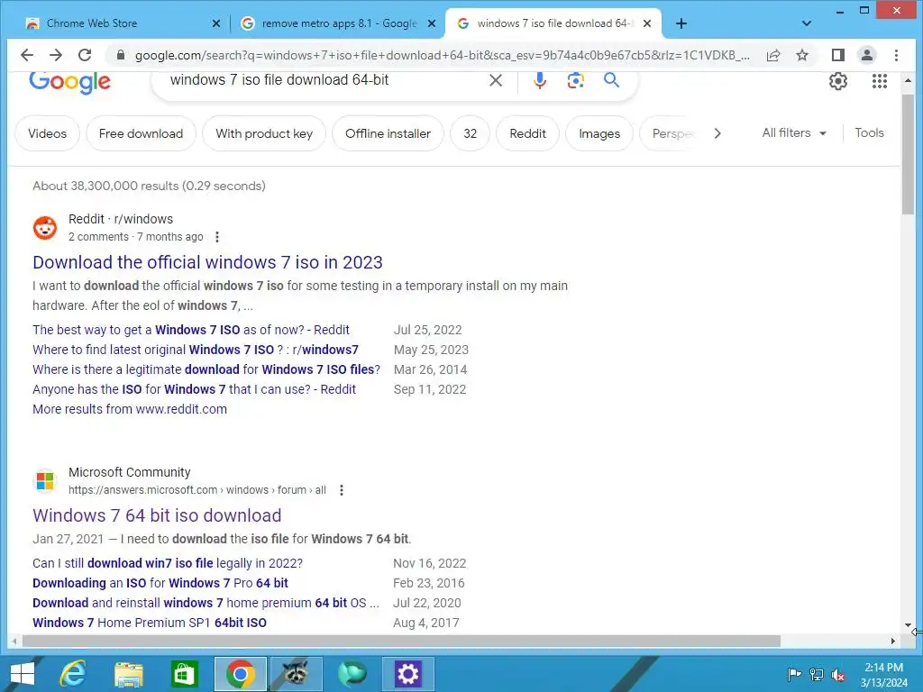Open the Action Center flag icon
The height and width of the screenshot is (692, 923).
pos(794,674)
